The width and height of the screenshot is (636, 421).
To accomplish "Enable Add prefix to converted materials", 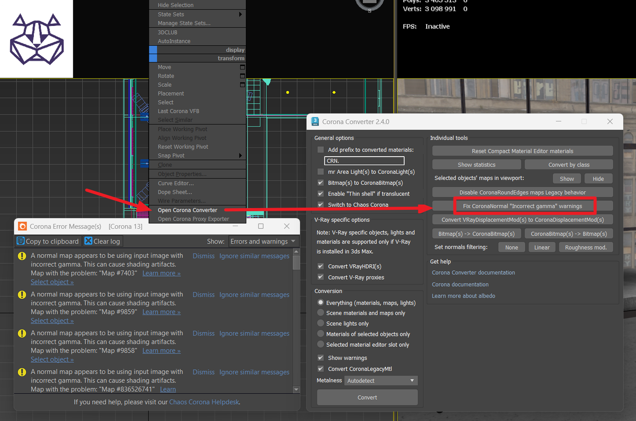I will click(321, 150).
